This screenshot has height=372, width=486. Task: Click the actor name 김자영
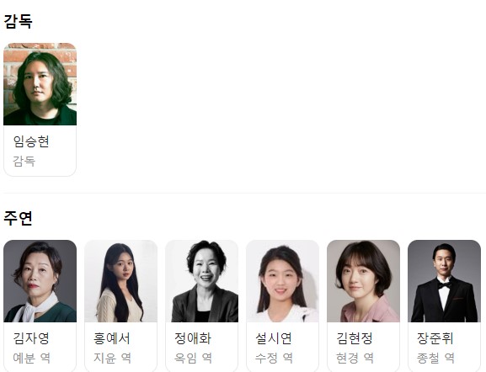click(x=31, y=338)
